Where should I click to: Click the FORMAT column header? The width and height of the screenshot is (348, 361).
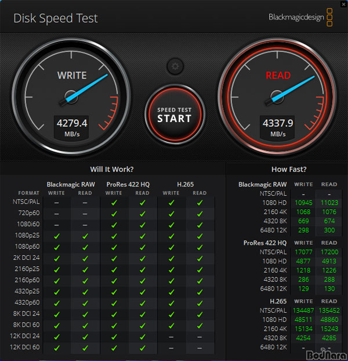pyautogui.click(x=29, y=193)
